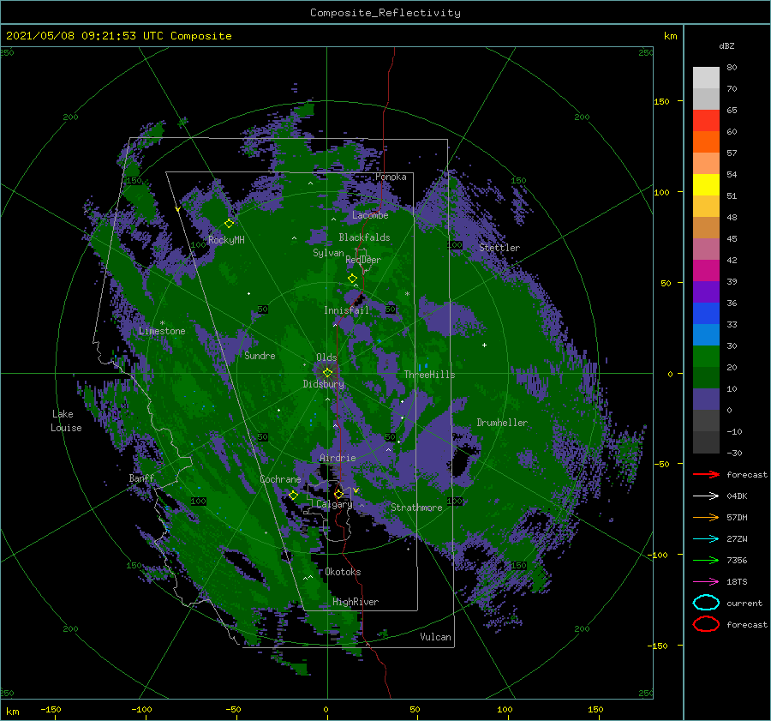Screen dimensions: 771x721
Task: Click the Stettler city label
Action: pyautogui.click(x=499, y=248)
